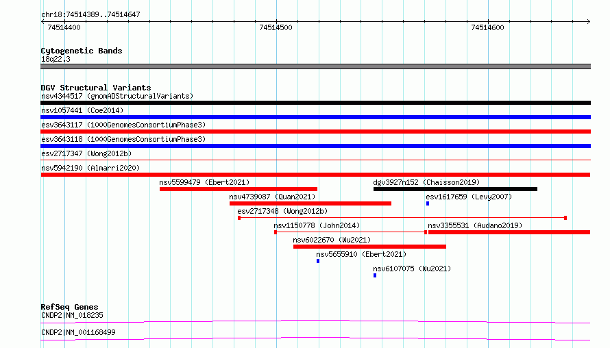Image resolution: width=610 pixels, height=348 pixels.
Task: Click the nsv4739087 (Quan2021) label
Action: coord(272,197)
